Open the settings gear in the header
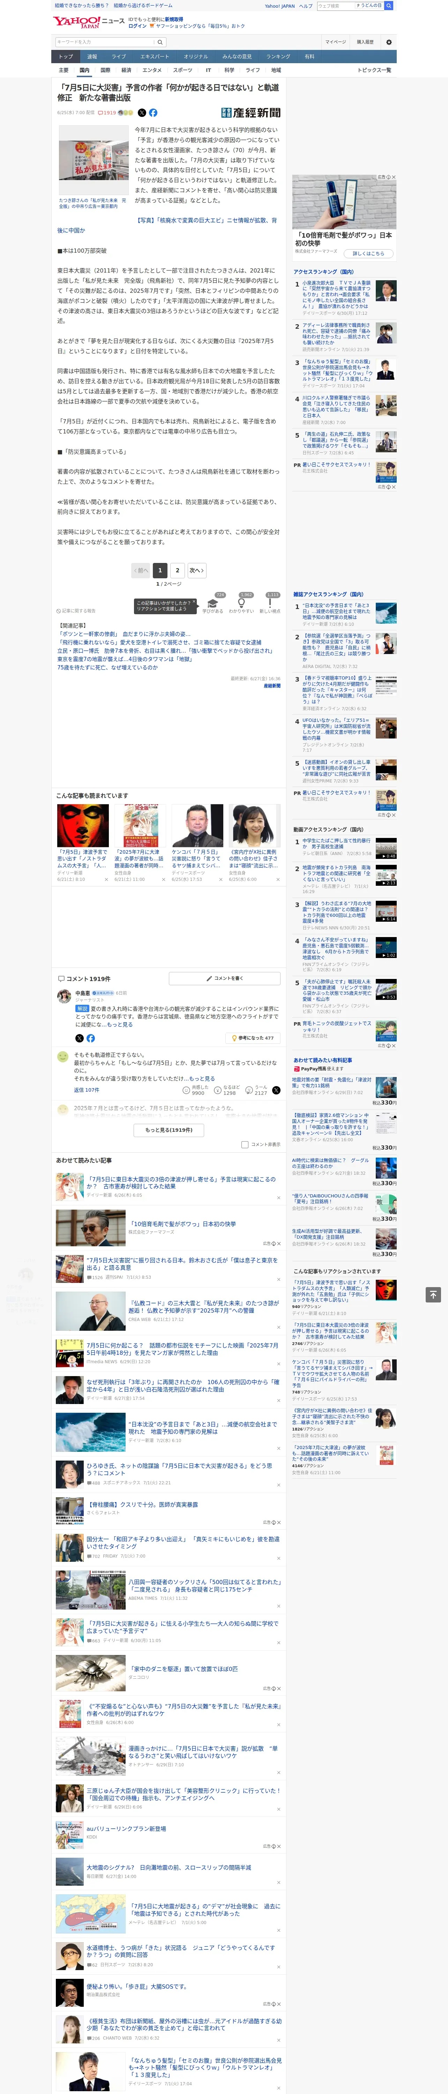This screenshot has width=448, height=2094. click(x=389, y=42)
